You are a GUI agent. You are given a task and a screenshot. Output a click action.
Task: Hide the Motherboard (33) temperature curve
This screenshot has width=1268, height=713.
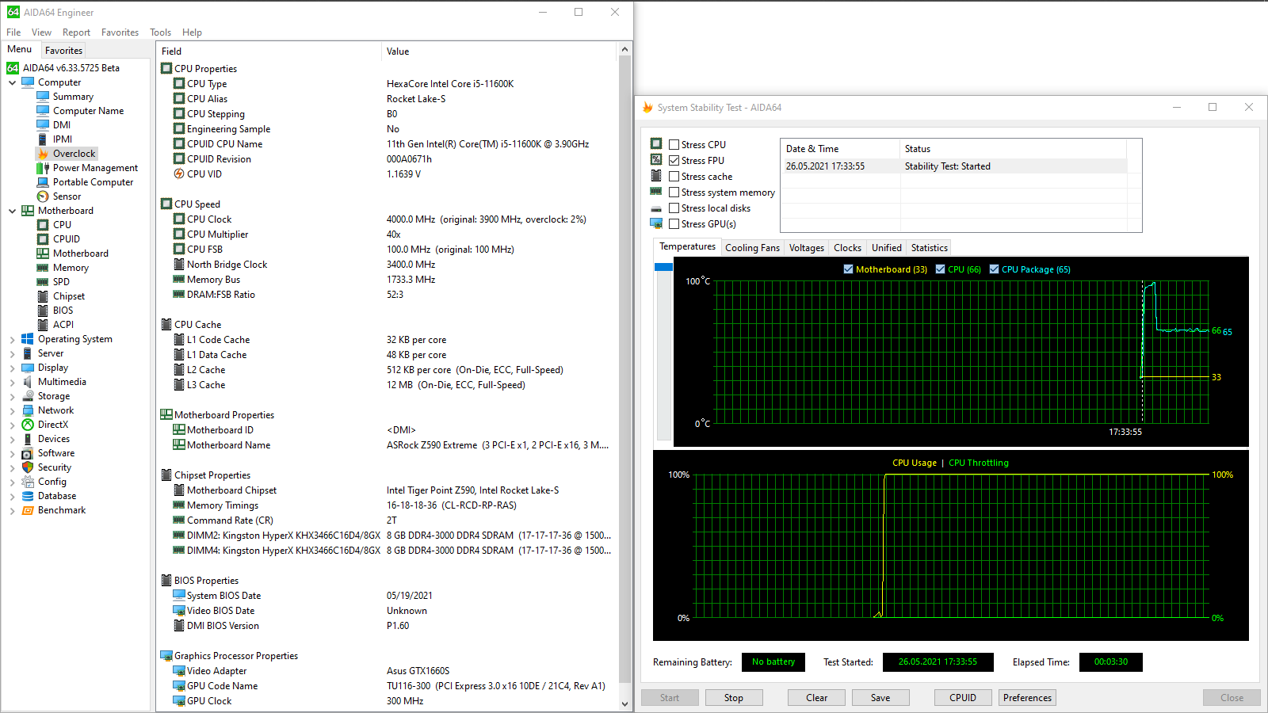(x=849, y=269)
